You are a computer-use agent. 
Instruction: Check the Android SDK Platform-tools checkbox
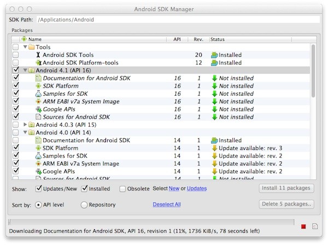click(15, 62)
